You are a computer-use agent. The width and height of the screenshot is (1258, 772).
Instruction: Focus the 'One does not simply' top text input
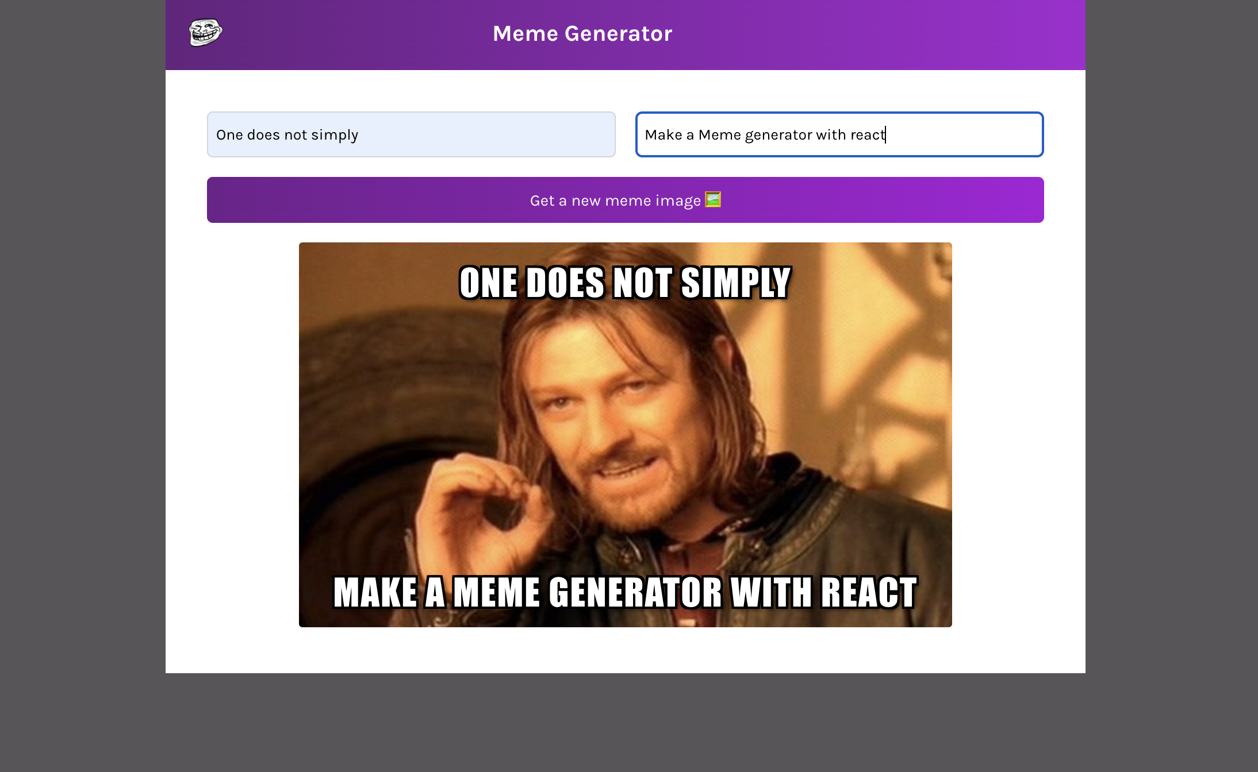point(411,134)
